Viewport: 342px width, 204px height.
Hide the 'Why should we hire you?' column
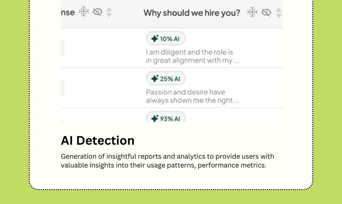266,12
